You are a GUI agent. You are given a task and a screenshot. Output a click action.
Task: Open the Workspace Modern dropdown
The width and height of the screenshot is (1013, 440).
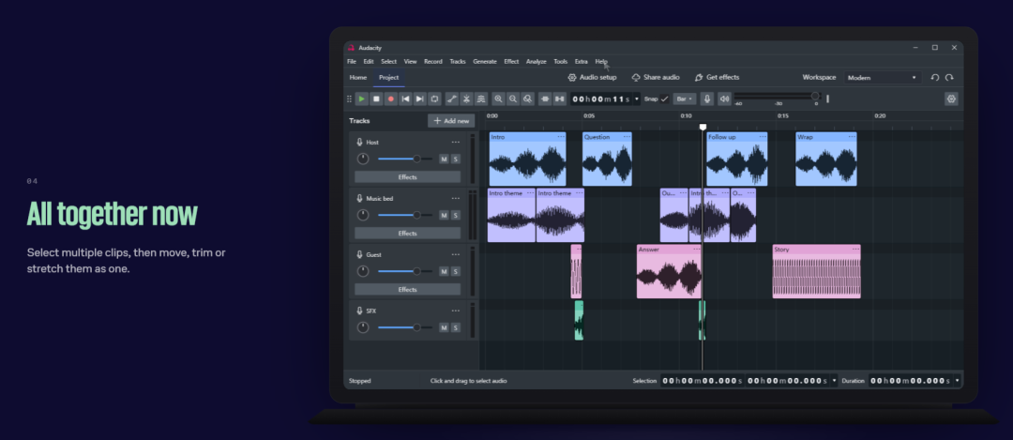click(883, 78)
